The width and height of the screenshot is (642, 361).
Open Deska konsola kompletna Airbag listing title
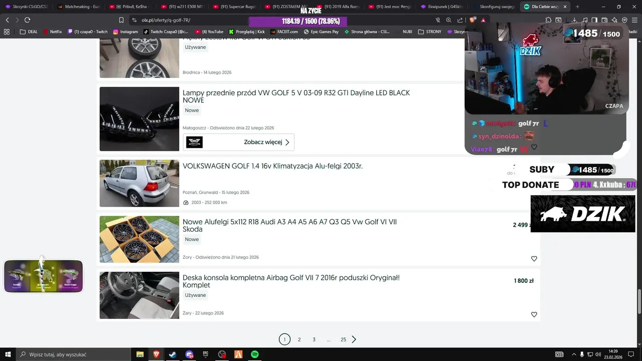pyautogui.click(x=291, y=281)
